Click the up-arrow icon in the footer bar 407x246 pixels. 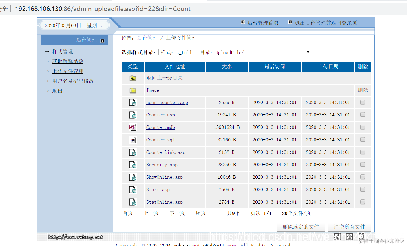pyautogui.click(x=350, y=236)
